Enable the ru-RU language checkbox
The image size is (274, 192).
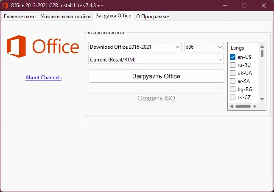[232, 65]
